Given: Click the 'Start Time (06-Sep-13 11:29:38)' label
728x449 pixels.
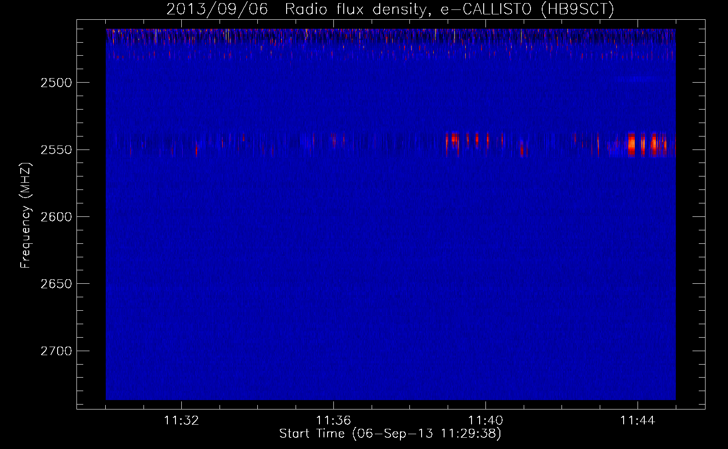Looking at the screenshot, I should point(390,434).
